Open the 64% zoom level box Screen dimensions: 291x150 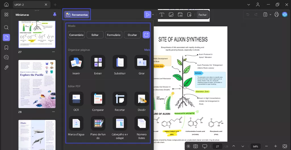tap(255, 146)
